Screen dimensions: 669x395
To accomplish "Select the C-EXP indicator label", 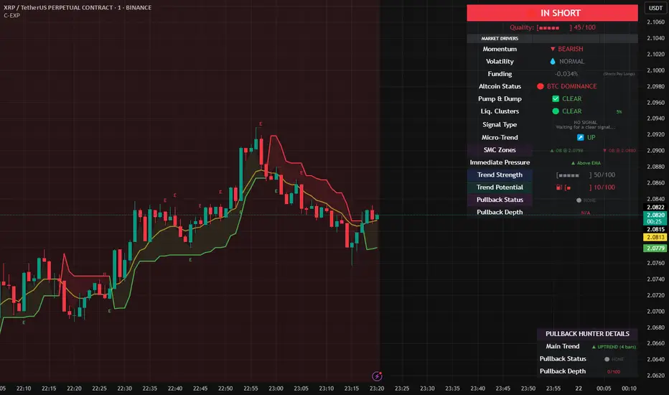I will point(12,15).
